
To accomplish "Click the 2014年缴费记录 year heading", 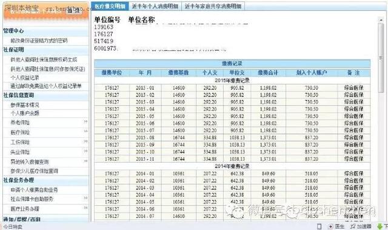I will [x=232, y=166].
